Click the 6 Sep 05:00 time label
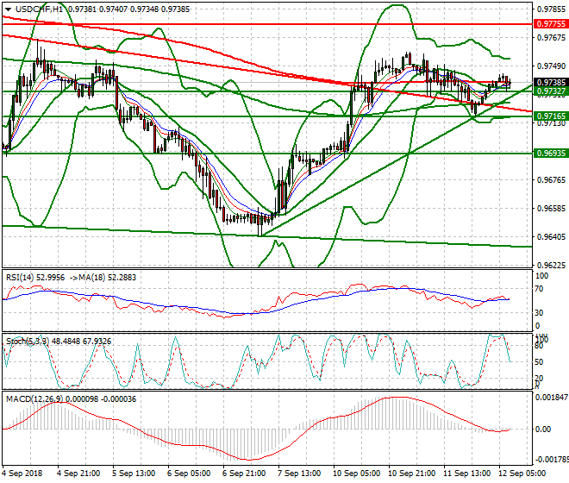This screenshot has width=569, height=483. (189, 474)
